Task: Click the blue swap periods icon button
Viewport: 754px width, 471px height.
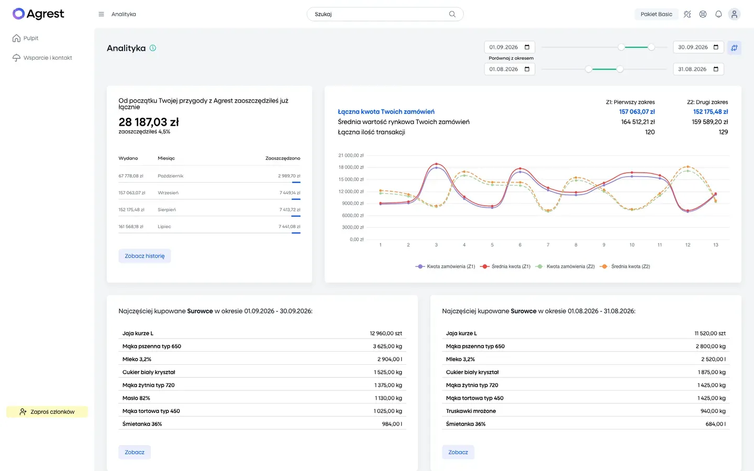Action: (735, 48)
